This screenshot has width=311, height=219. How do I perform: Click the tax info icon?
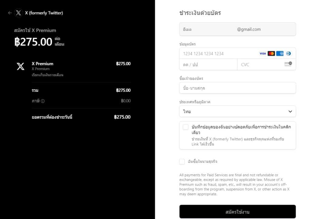pyautogui.click(x=43, y=101)
